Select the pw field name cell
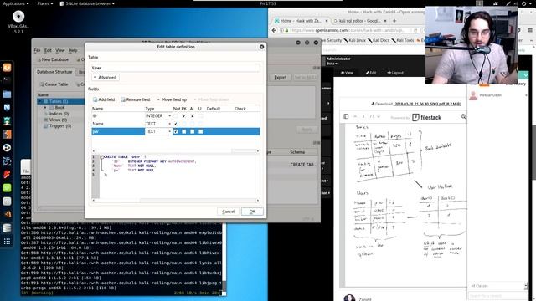 118,131
